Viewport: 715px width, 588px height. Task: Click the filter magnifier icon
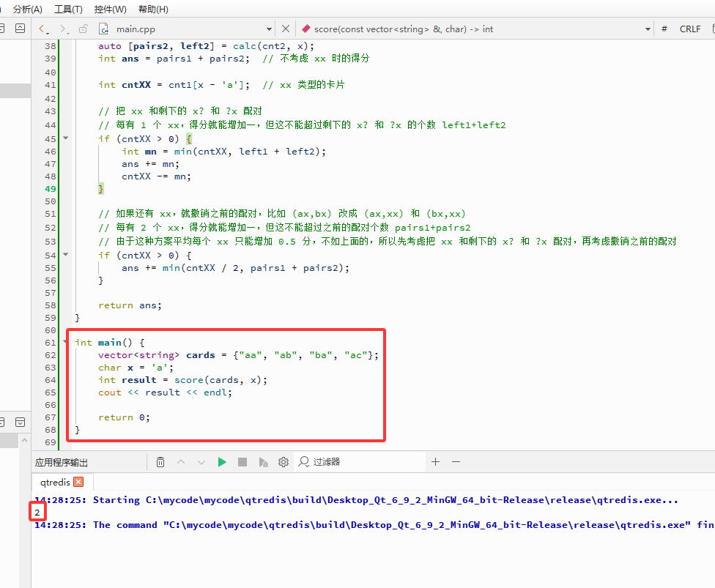[304, 462]
